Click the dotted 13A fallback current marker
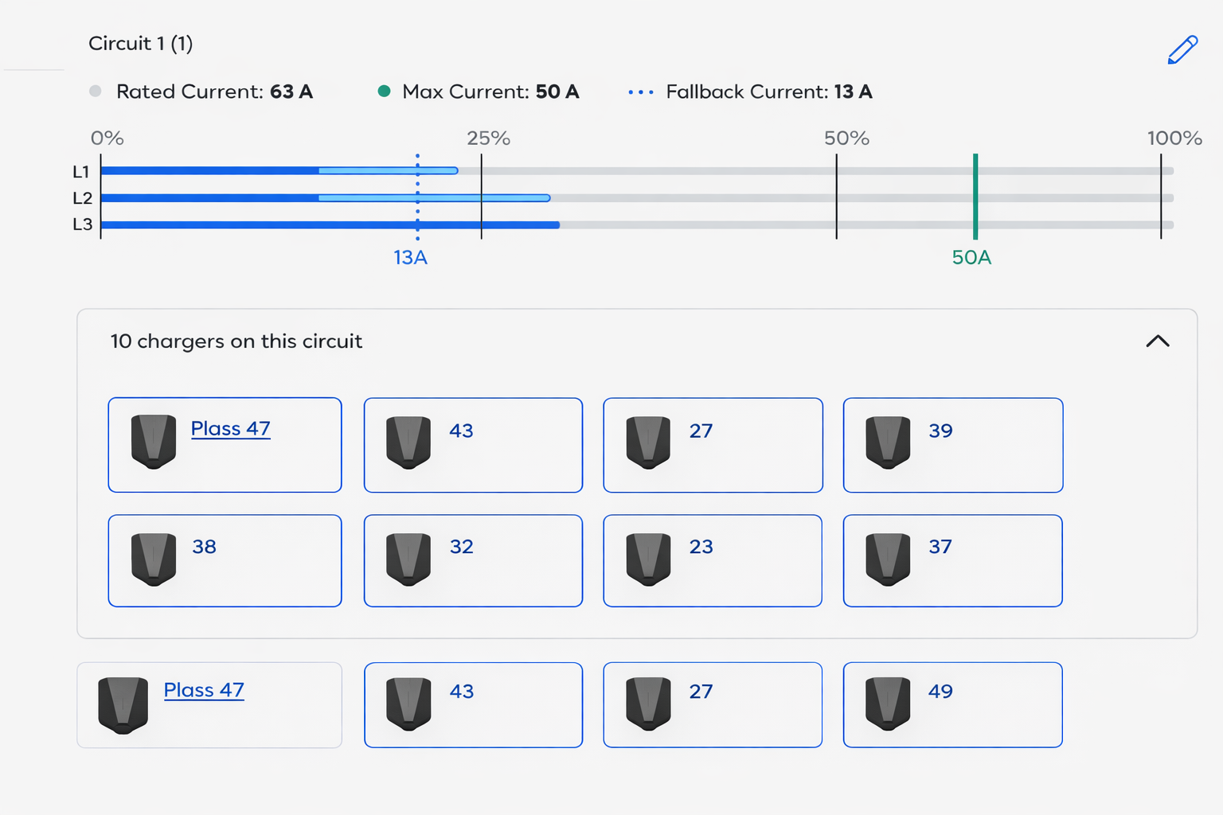Screen dimensions: 1223x815 [x=417, y=197]
